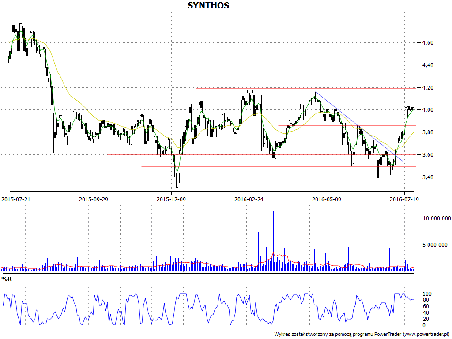Click the tallest volume bar near 10 000 000
Image resolution: width=452 pixels, height=339 pixels.
(x=273, y=241)
